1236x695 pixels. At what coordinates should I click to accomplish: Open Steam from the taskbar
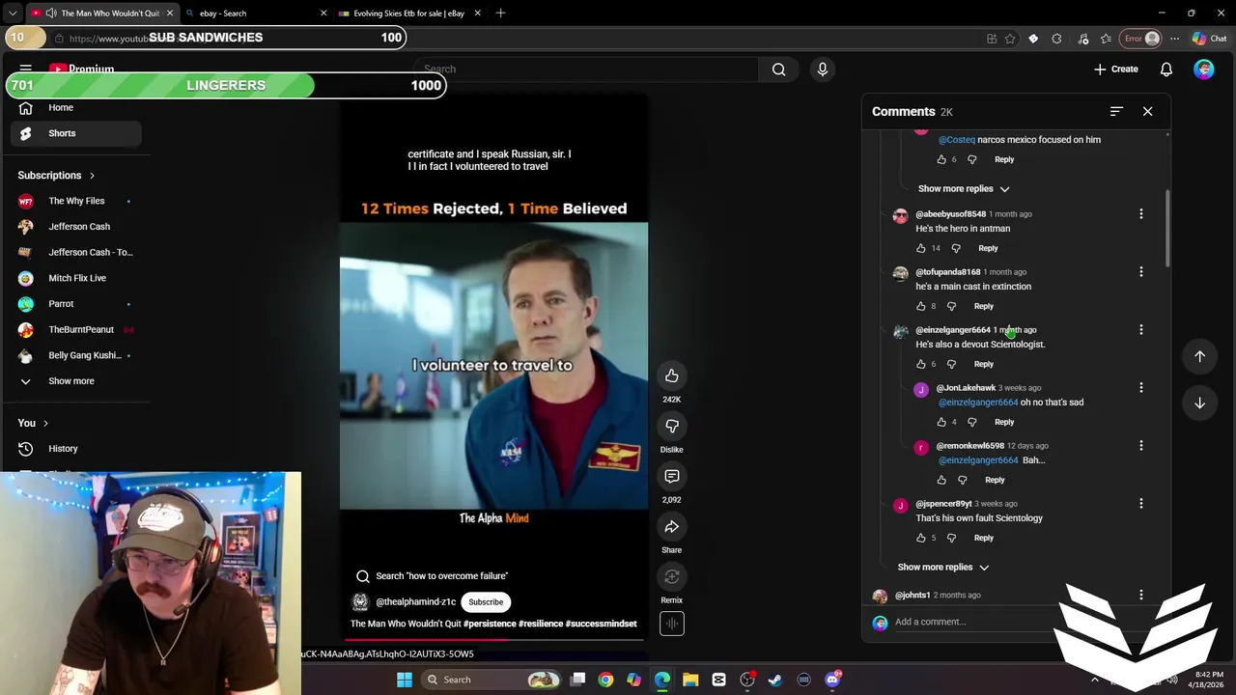tap(775, 680)
